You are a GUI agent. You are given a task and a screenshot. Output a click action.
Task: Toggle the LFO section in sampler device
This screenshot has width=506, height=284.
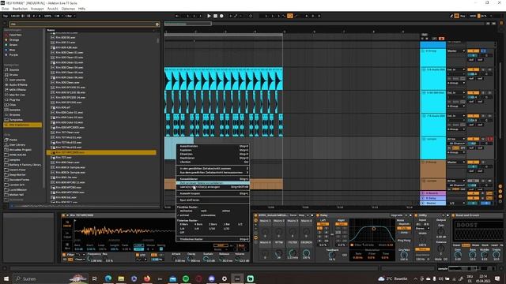click(x=138, y=255)
